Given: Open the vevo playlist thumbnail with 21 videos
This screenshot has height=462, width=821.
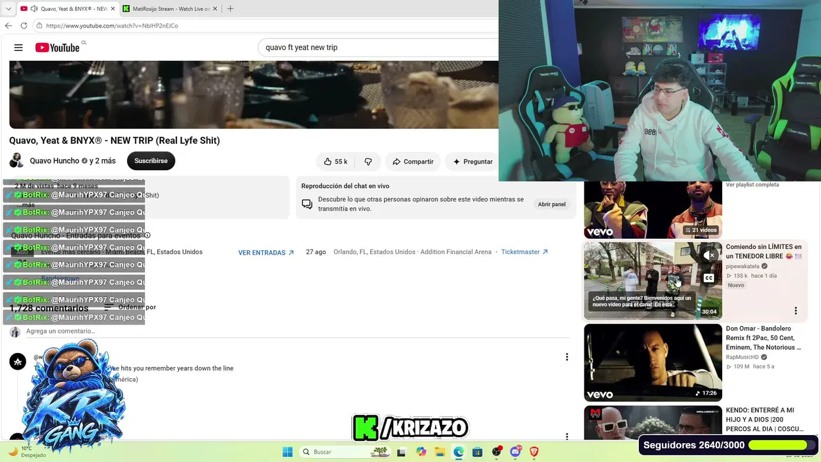Looking at the screenshot, I should 653,210.
